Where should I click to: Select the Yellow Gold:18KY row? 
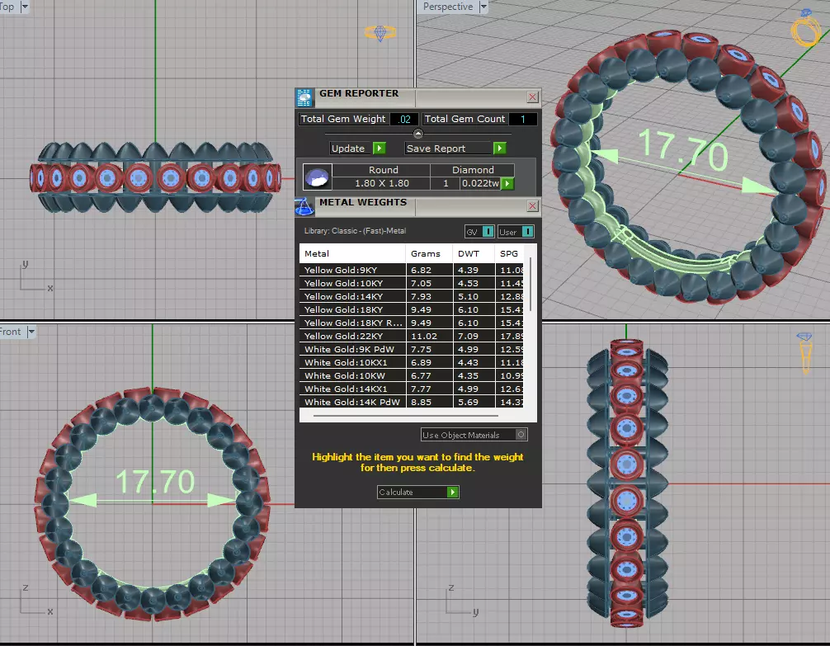click(412, 309)
